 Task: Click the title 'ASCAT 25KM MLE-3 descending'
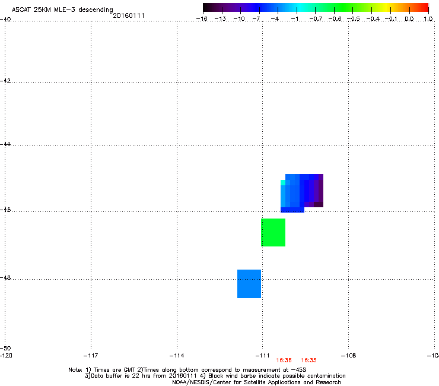(62, 10)
